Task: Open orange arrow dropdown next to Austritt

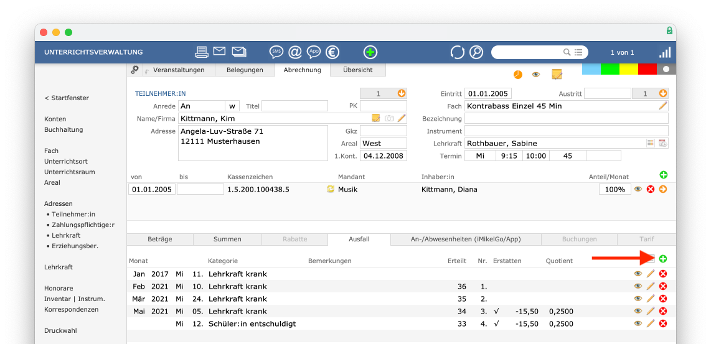Action: pyautogui.click(x=663, y=93)
